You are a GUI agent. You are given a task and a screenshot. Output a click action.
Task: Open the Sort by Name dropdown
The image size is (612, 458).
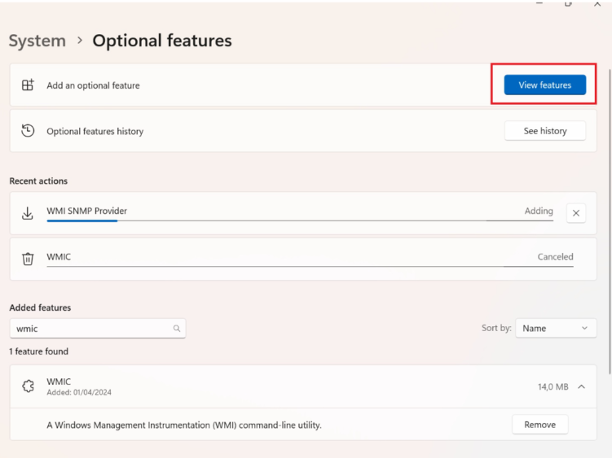(x=556, y=328)
